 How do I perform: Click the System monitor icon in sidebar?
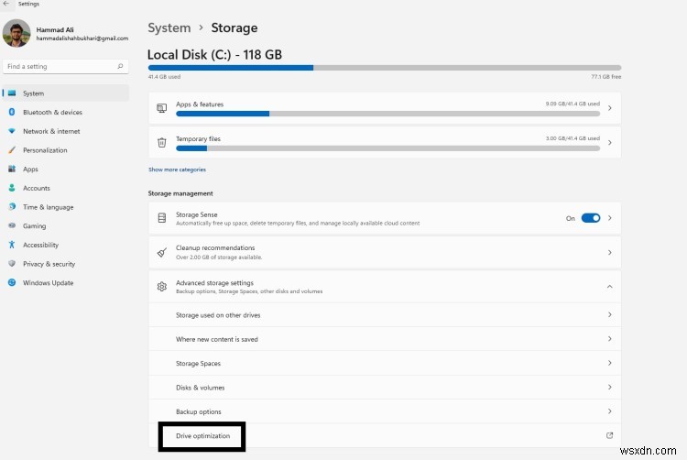pyautogui.click(x=12, y=93)
